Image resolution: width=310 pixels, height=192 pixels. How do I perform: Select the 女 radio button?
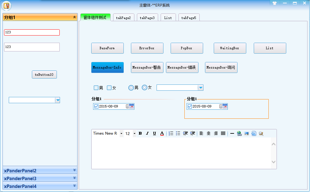pos(144,87)
